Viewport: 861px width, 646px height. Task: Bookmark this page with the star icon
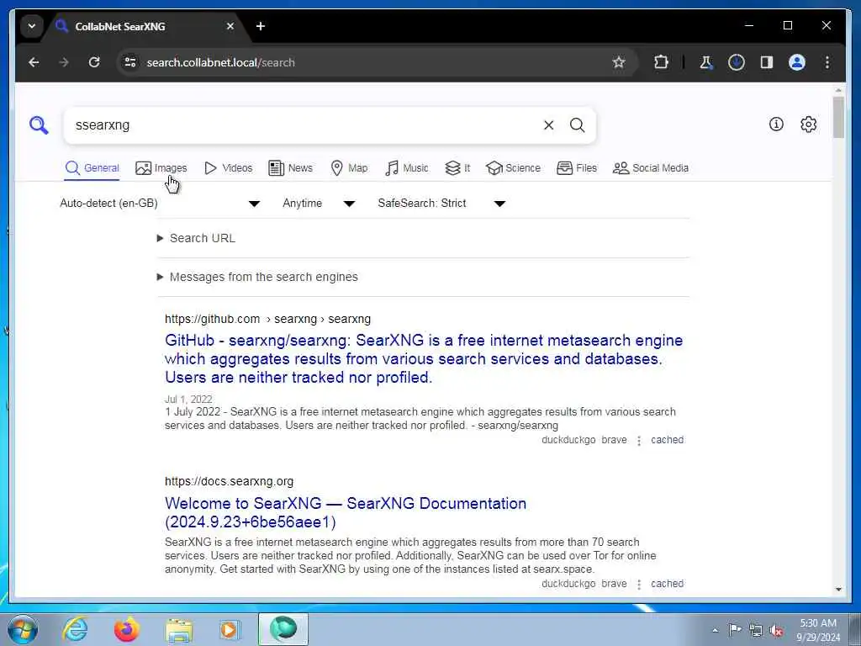tap(619, 62)
